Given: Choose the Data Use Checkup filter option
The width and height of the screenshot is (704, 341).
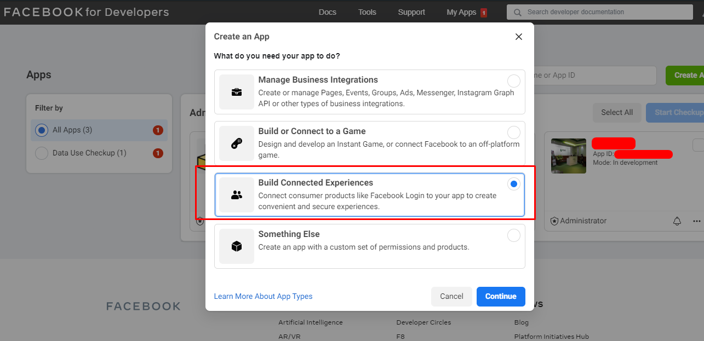Looking at the screenshot, I should (x=41, y=153).
